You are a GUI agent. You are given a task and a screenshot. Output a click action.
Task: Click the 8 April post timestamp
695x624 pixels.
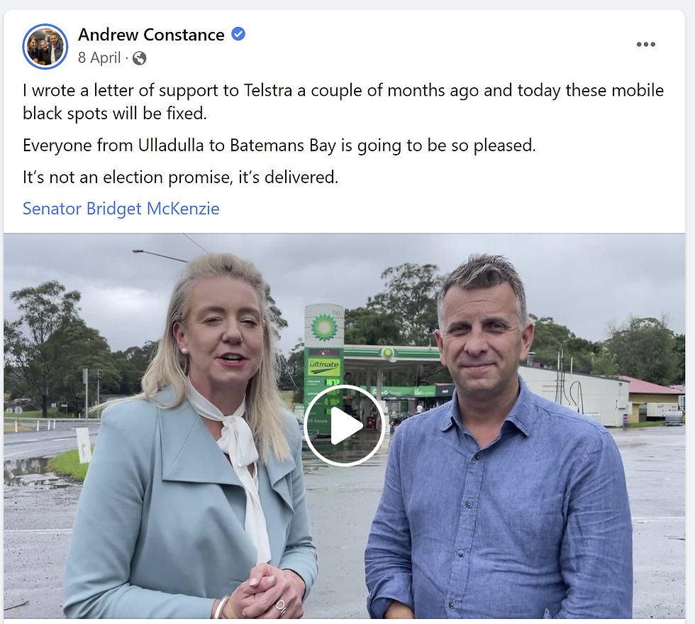click(x=99, y=58)
